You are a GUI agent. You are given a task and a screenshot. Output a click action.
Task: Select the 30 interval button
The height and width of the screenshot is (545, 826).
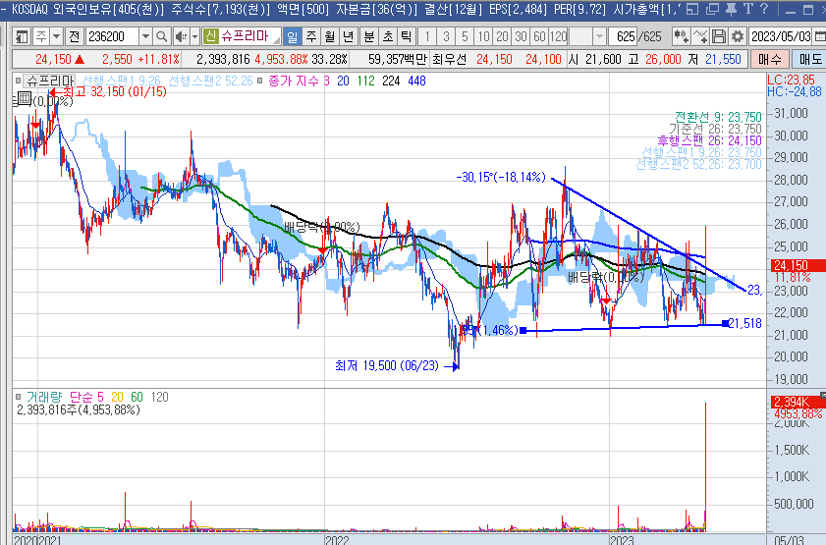coord(521,37)
